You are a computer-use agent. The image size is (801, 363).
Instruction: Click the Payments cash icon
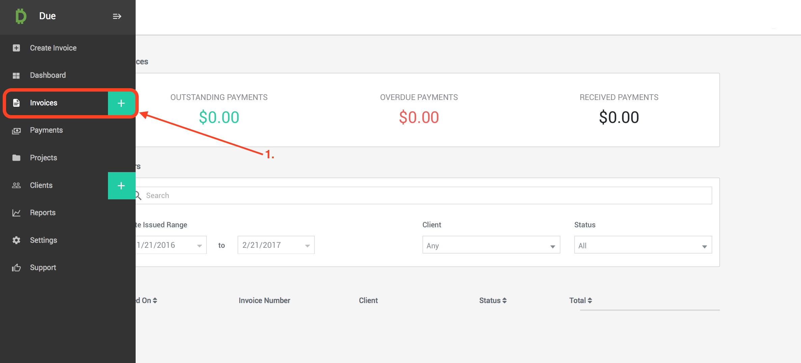click(x=16, y=130)
